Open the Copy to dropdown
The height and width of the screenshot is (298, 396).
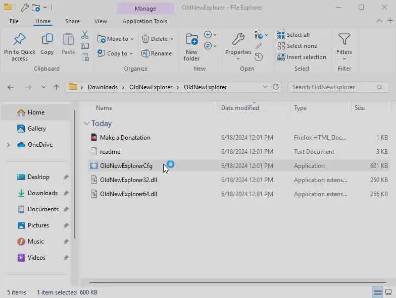tap(115, 53)
